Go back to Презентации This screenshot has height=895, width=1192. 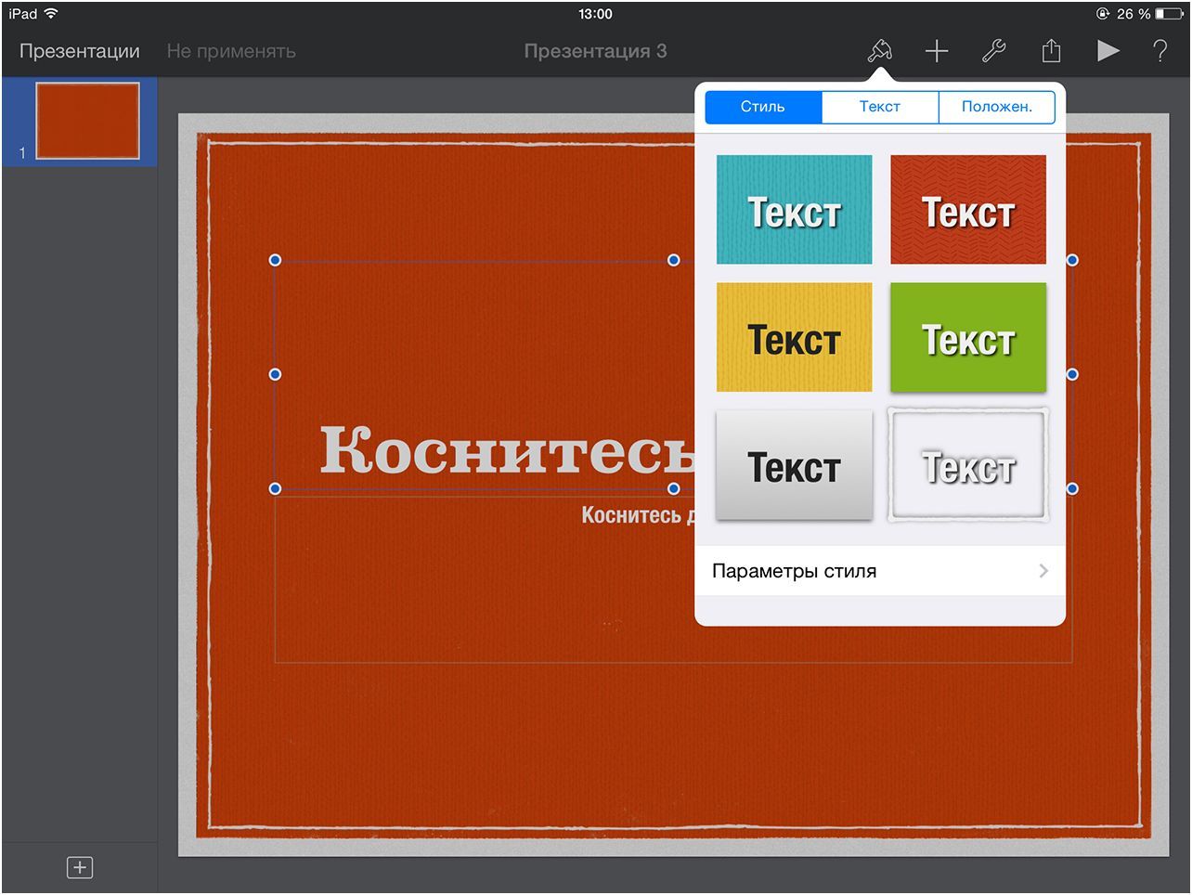[x=80, y=51]
